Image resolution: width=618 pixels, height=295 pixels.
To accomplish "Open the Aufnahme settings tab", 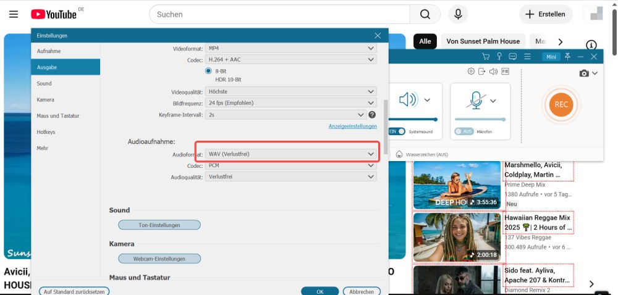I will [x=66, y=51].
